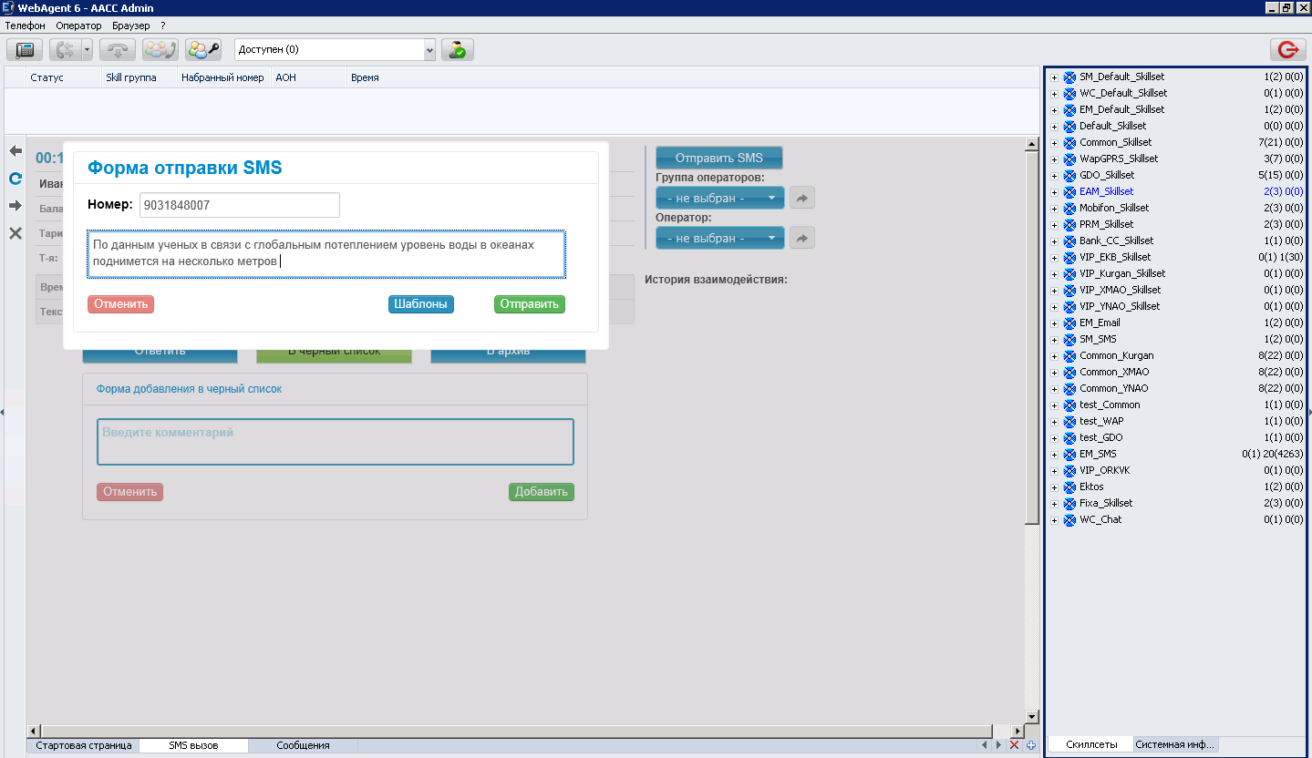1312x758 pixels.
Task: Click the previous-tab left triangle icon
Action: tap(985, 745)
